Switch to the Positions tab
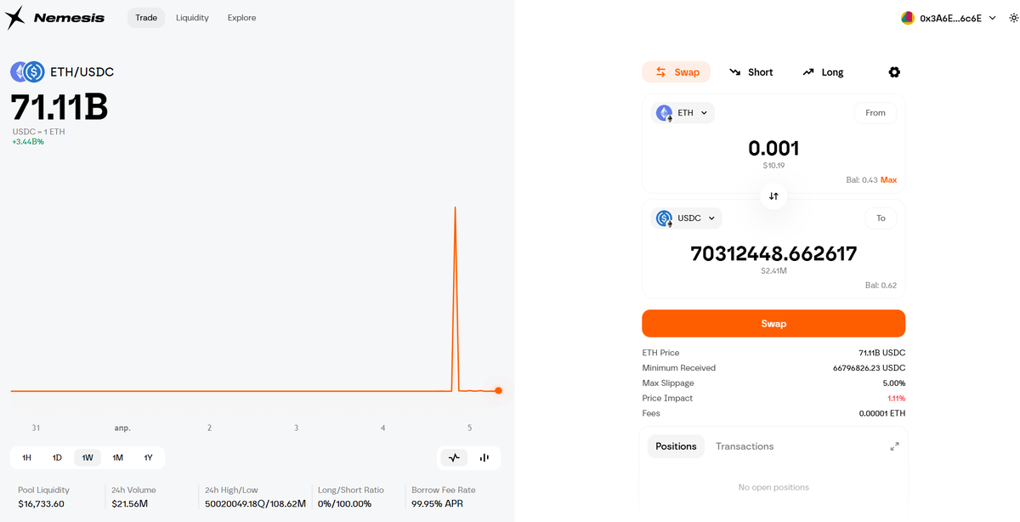 click(676, 446)
